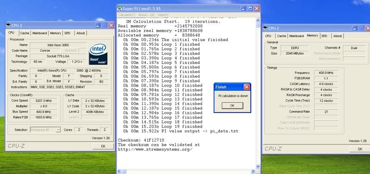Switch to CPU tab in right CPU-Z
Screen dimensions: 370x174
[268, 36]
